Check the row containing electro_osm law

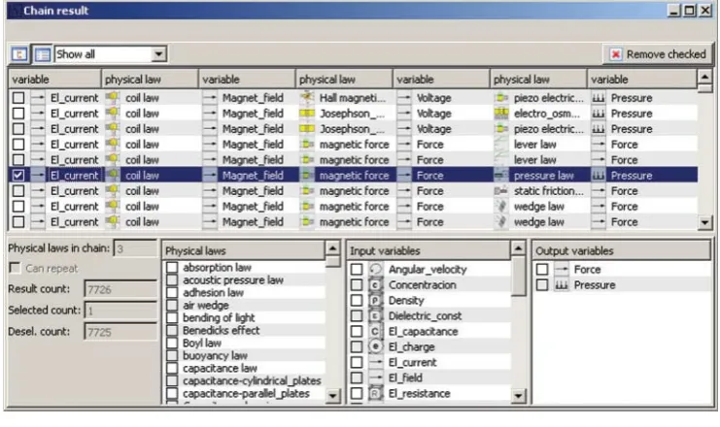tap(18, 114)
